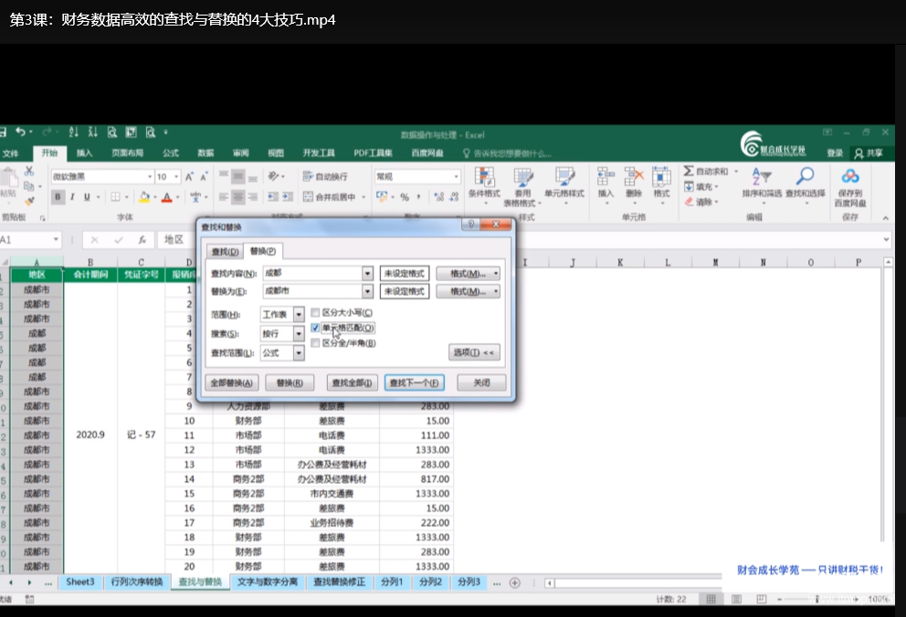The width and height of the screenshot is (906, 617).
Task: Open the 替换为 history dropdown arrow
Action: 367,291
